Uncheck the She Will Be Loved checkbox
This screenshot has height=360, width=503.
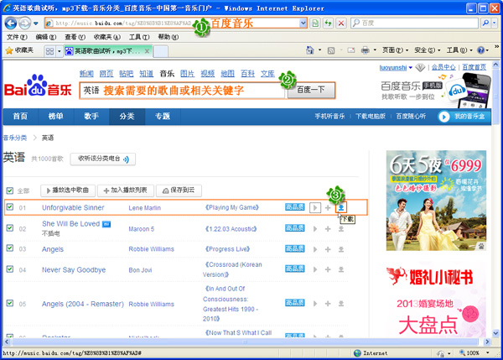click(10, 228)
